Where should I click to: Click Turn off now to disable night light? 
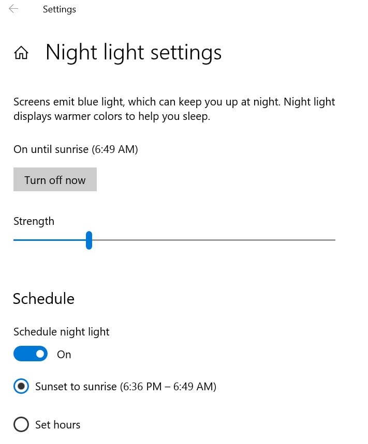55,180
